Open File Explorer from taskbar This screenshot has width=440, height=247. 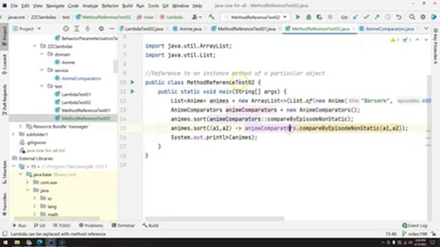17,242
